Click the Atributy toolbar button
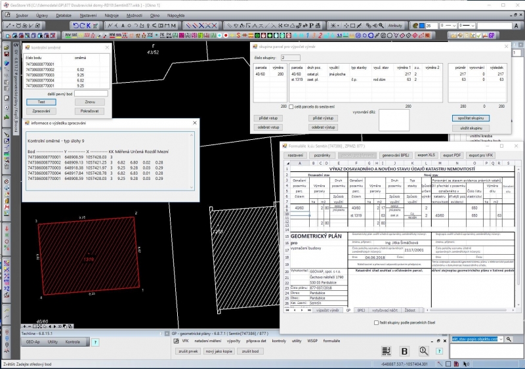The width and height of the screenshot is (525, 369). coord(395,26)
